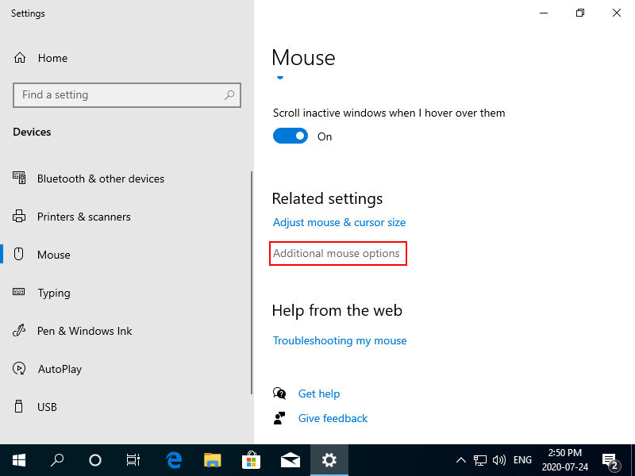The image size is (635, 476).
Task: Click the Home icon in sidebar
Action: click(20, 58)
